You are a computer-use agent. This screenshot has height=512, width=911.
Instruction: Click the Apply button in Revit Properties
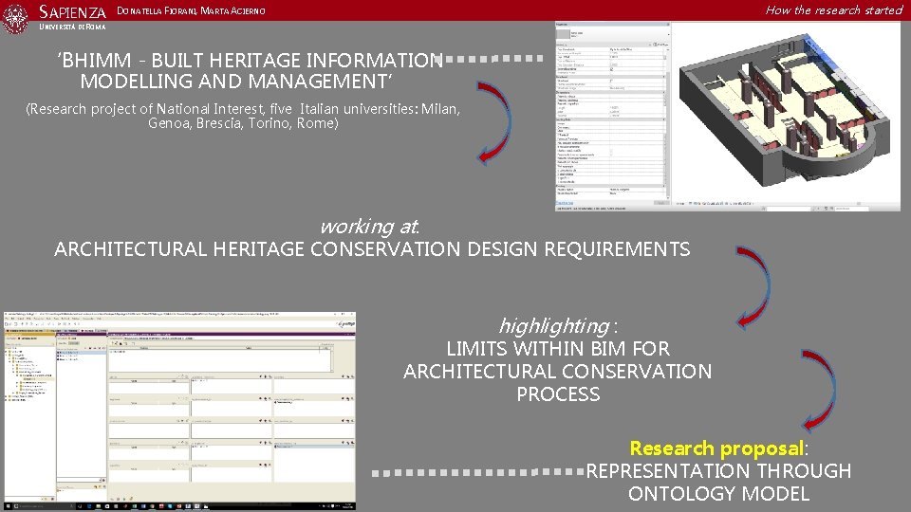click(661, 203)
